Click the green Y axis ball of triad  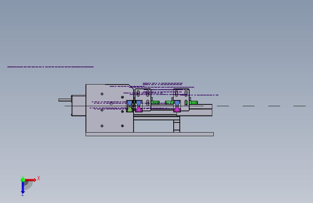pyautogui.click(x=23, y=180)
